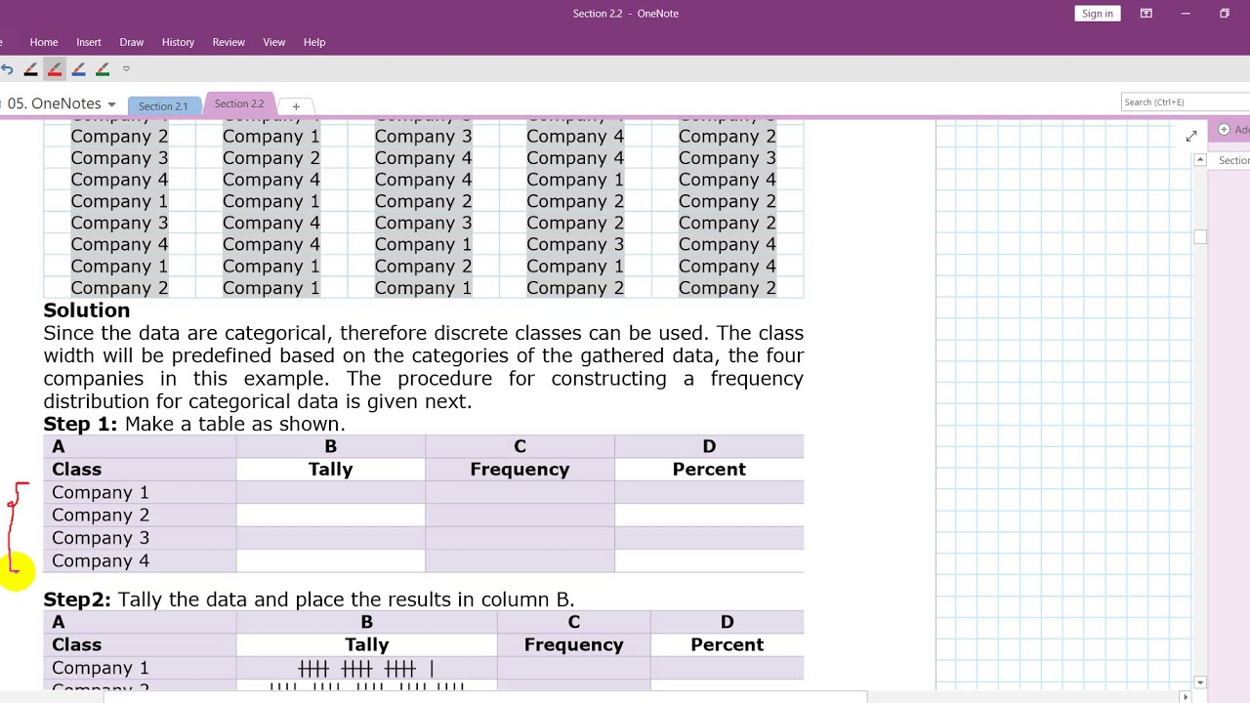Screen dimensions: 1250x703
Task: Switch to Section 2.1 tab
Action: [x=163, y=105]
